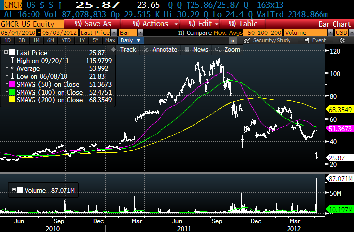Click the GMCR US Equity security field
This screenshot has width=354, height=252.
pyautogui.click(x=32, y=24)
